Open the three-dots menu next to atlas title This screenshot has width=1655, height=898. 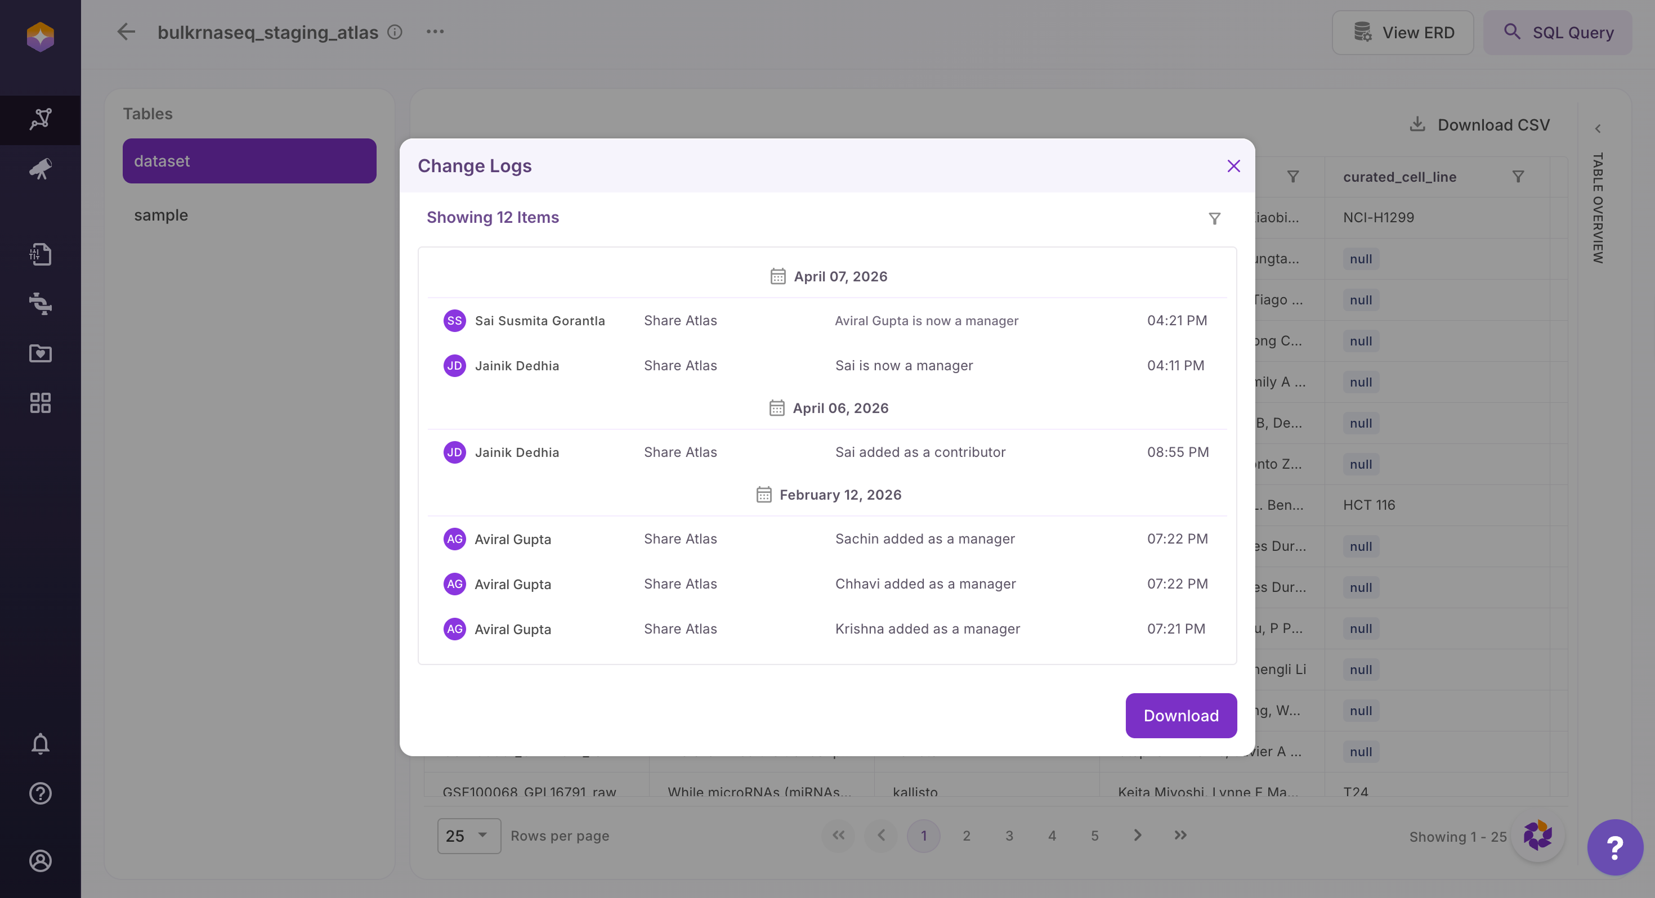(435, 32)
